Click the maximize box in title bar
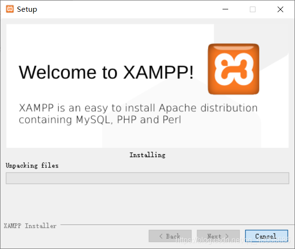Viewport: 295px width, 249px height. pyautogui.click(x=253, y=9)
